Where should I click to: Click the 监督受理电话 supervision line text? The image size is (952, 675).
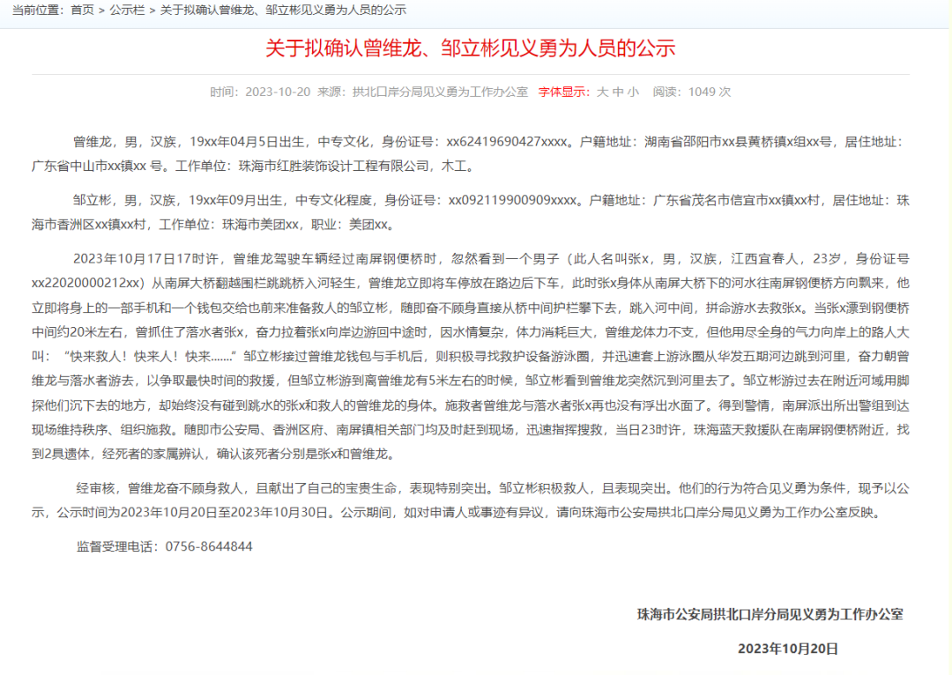click(119, 546)
